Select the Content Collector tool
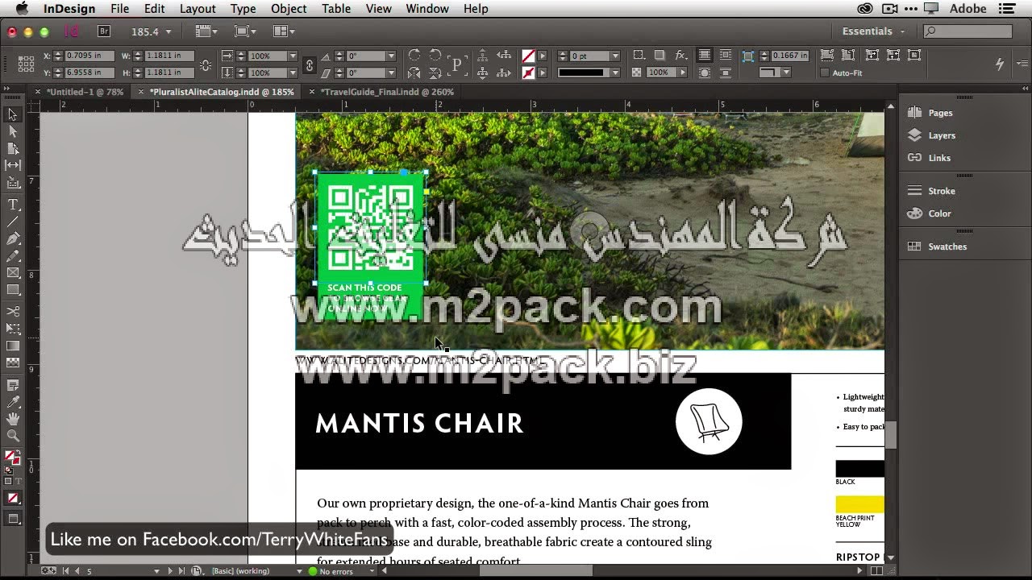 (x=12, y=183)
